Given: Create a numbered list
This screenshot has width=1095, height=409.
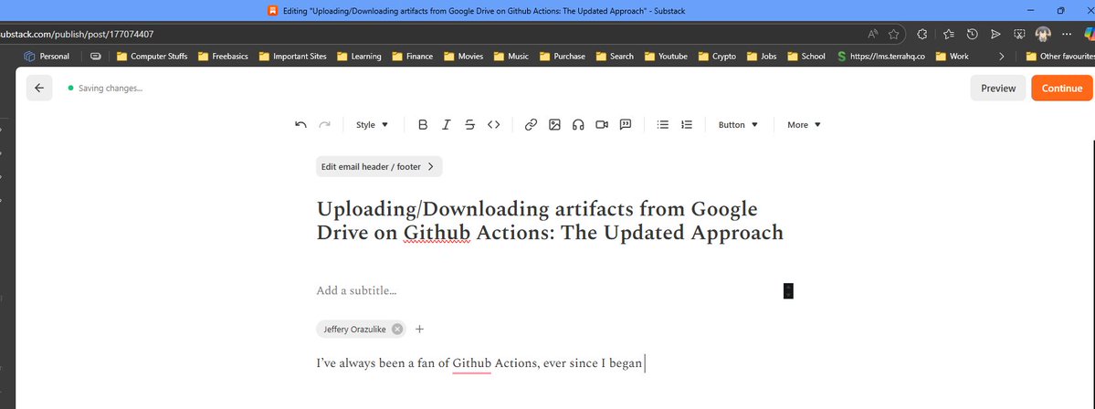Looking at the screenshot, I should click(x=687, y=125).
